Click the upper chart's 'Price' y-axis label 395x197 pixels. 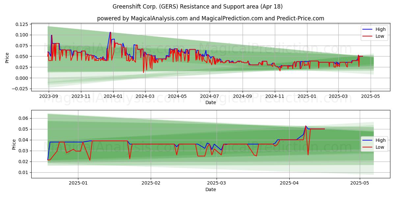click(x=7, y=57)
